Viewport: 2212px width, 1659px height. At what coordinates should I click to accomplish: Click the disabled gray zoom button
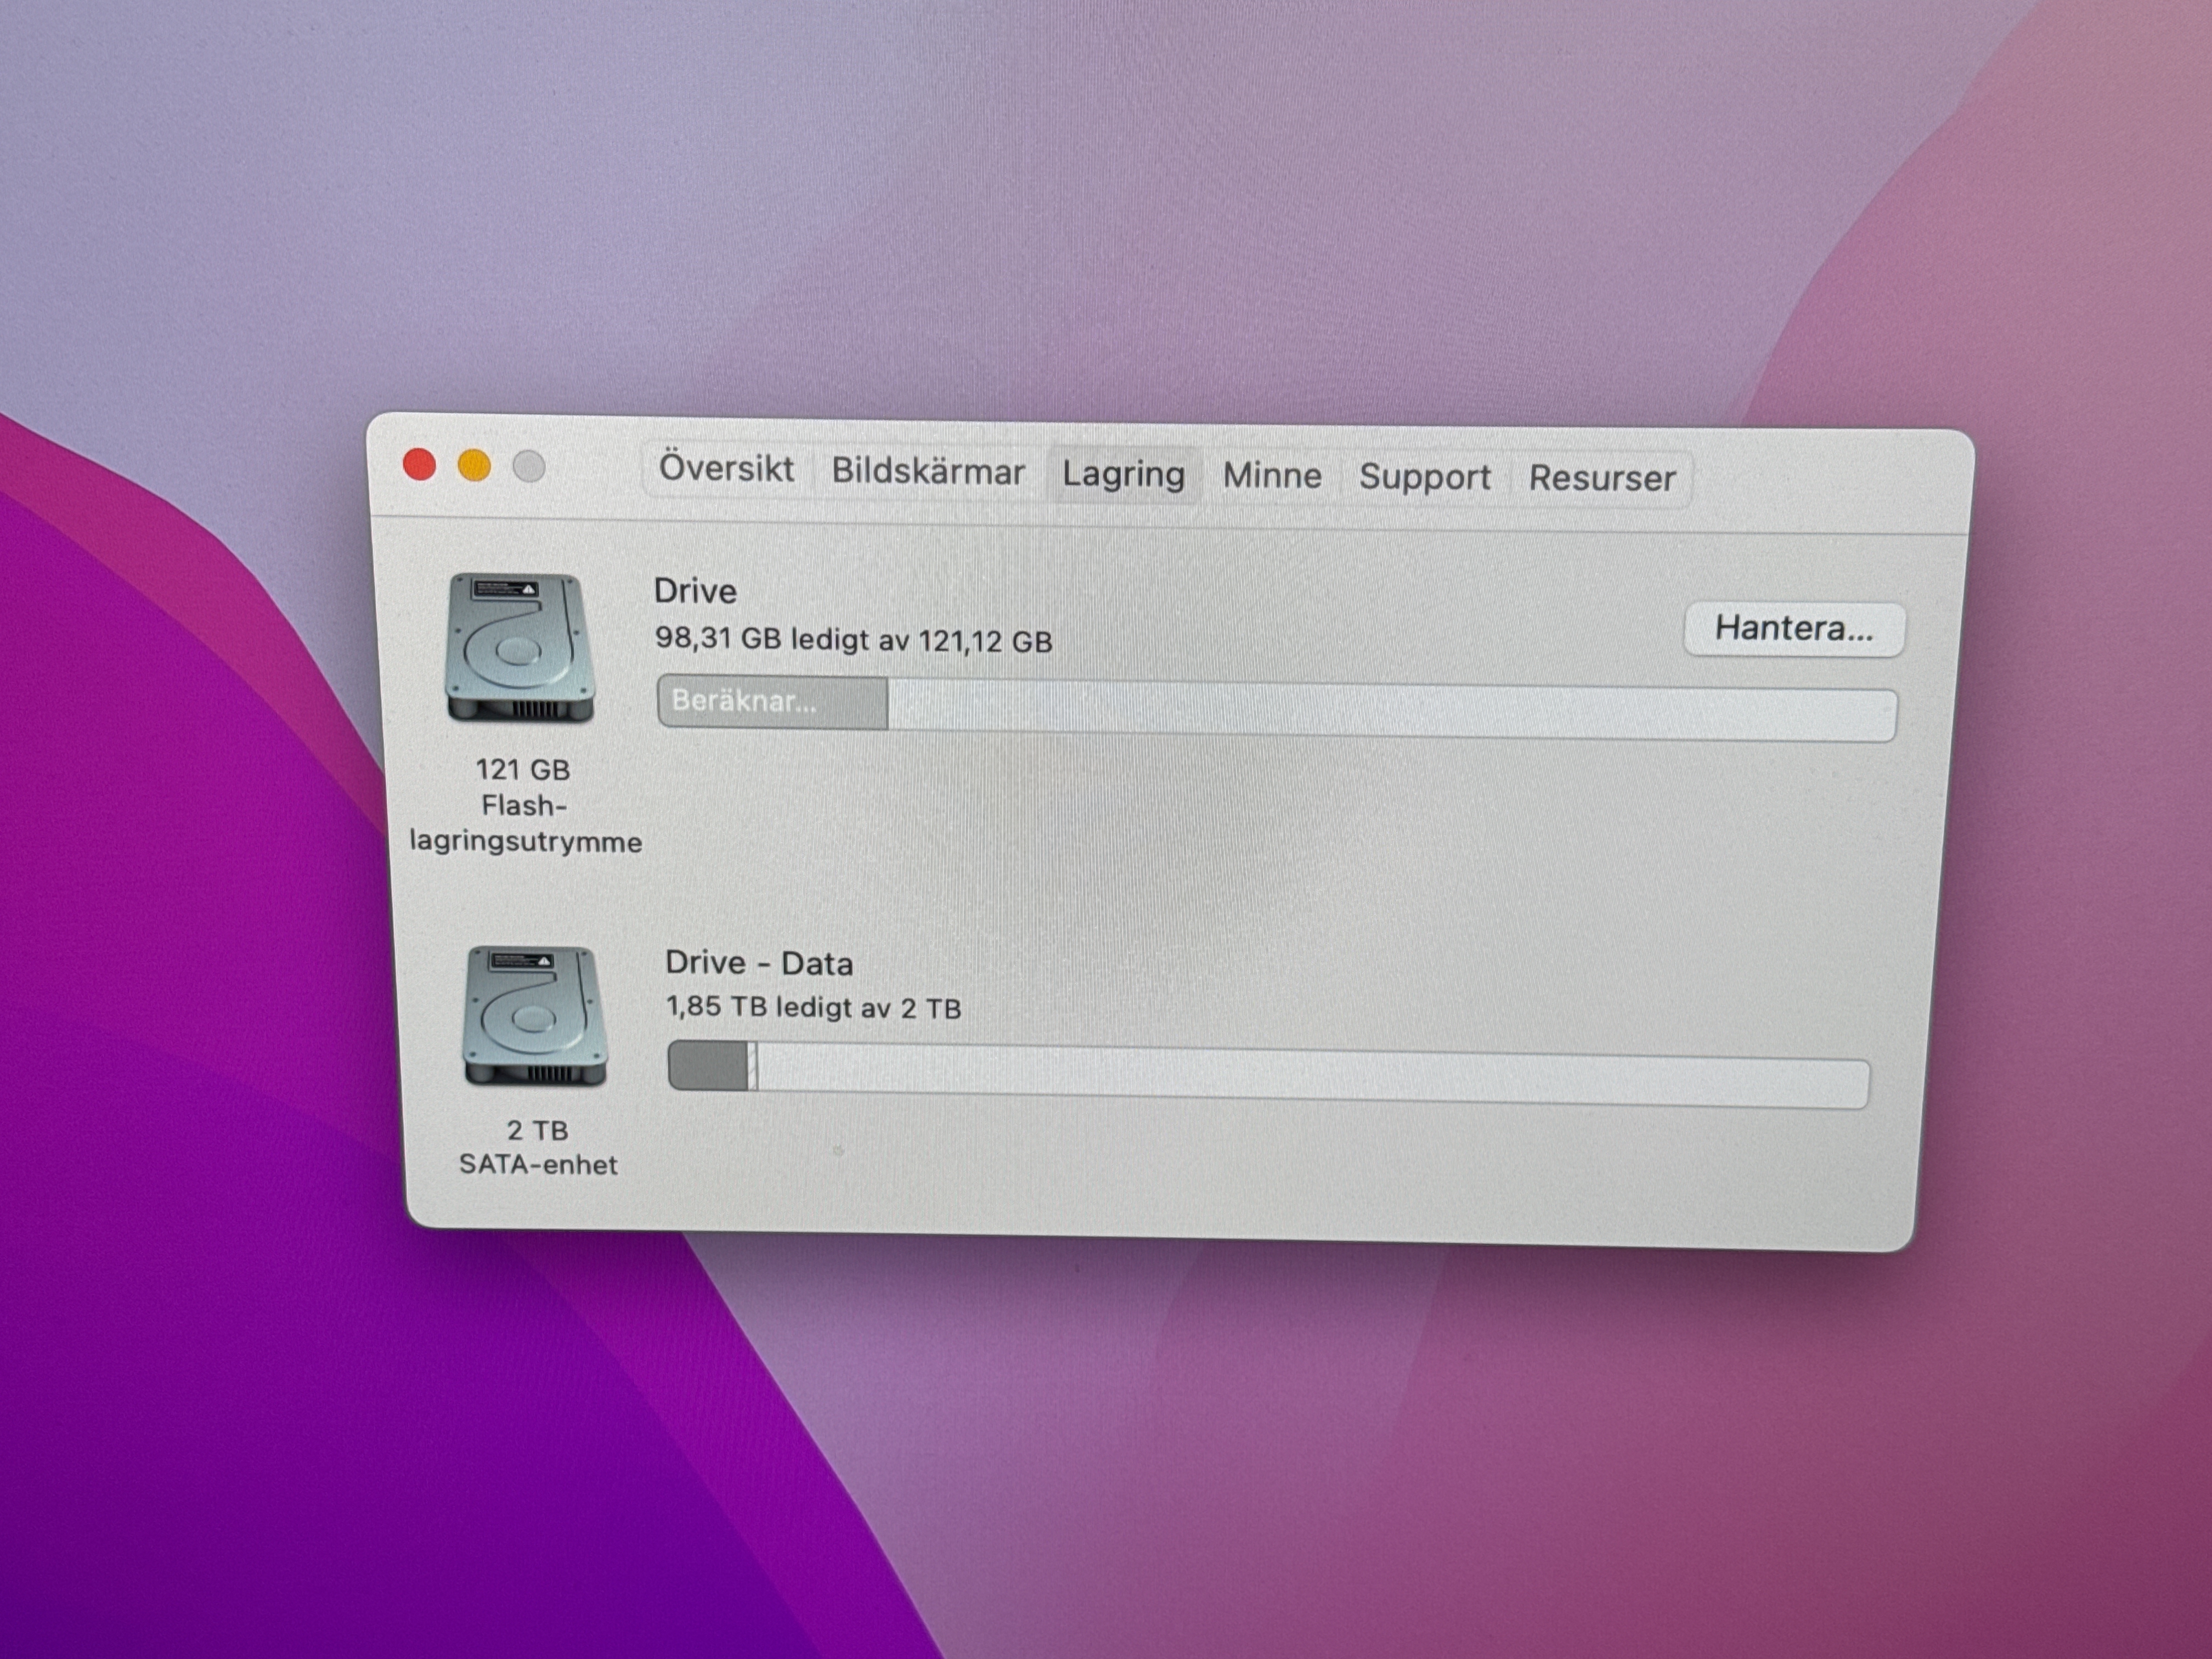point(529,466)
